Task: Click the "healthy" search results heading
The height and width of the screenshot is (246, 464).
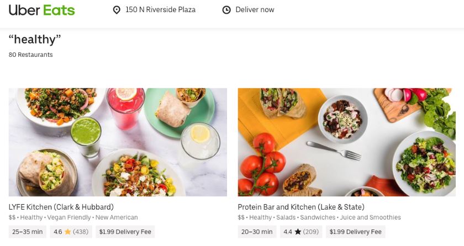Action: click(35, 40)
